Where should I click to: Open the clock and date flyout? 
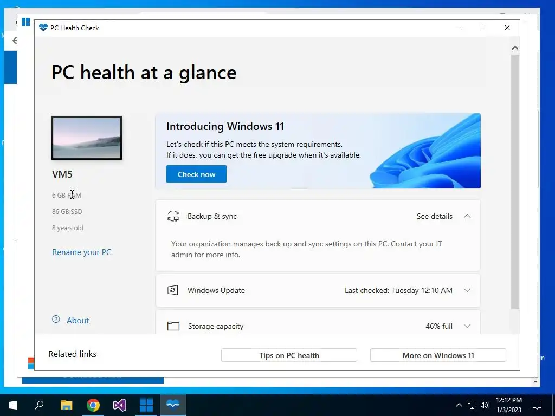pos(508,405)
